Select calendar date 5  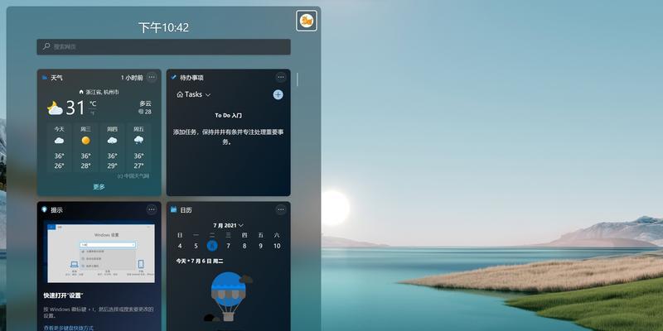pos(196,246)
